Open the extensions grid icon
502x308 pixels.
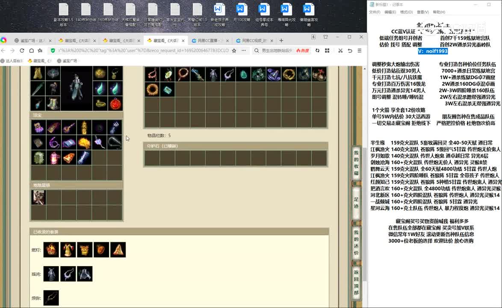(327, 50)
